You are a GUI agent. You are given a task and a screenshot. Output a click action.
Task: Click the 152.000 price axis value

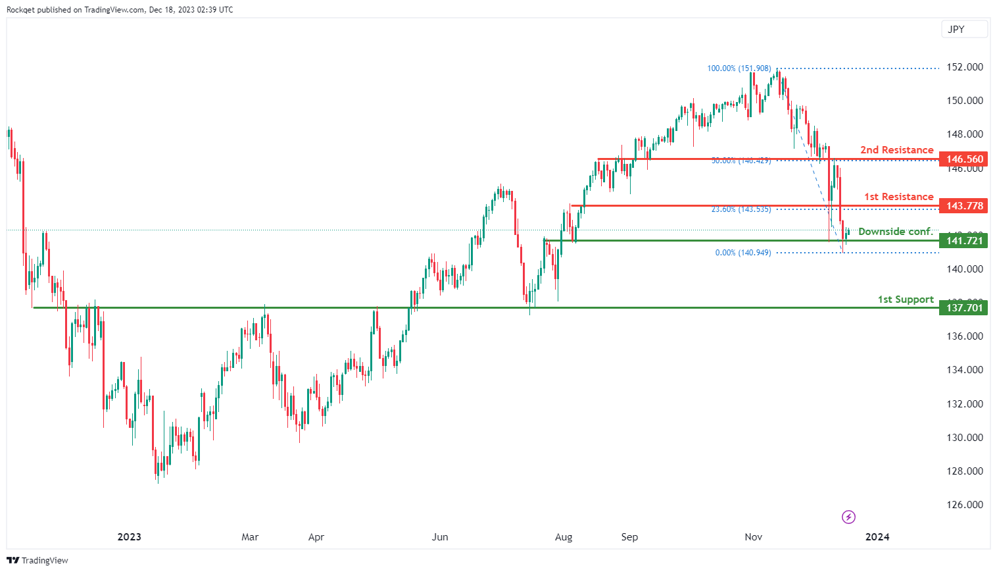coord(964,67)
